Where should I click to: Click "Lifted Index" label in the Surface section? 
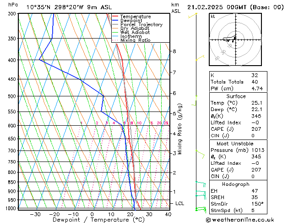click(x=226, y=123)
